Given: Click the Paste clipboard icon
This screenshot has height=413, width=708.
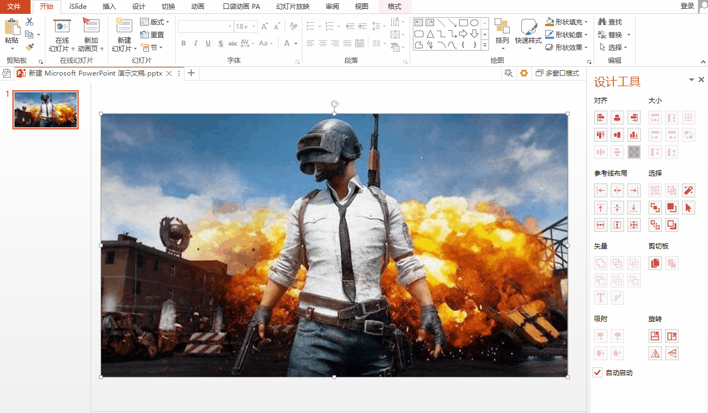Looking at the screenshot, I should 12,27.
